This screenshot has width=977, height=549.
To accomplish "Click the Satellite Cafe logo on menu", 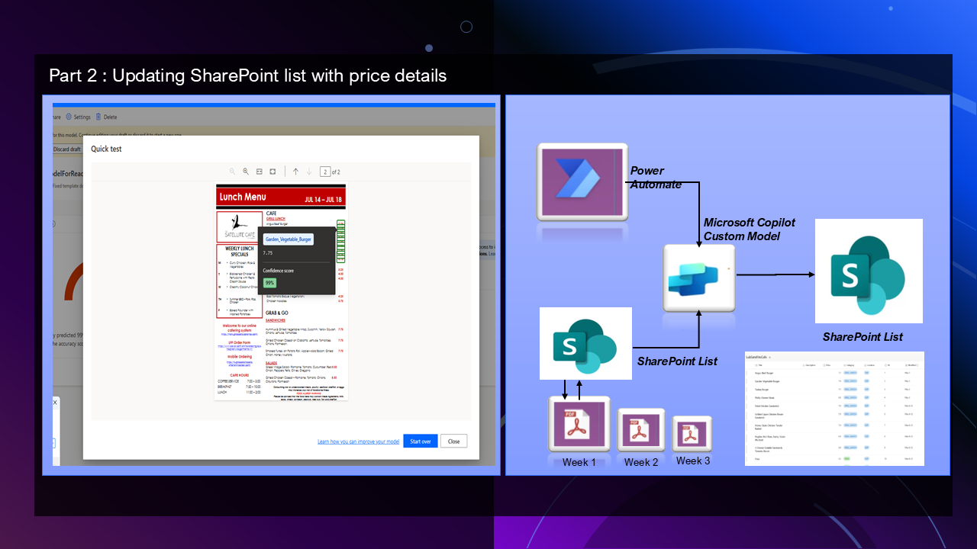I will coord(239,225).
